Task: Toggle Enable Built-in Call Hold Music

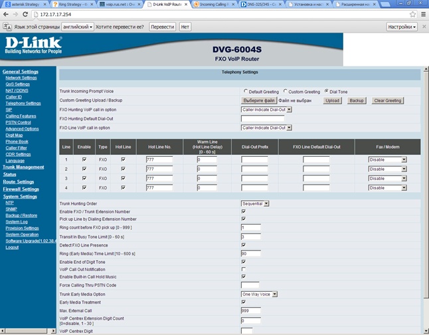Action: point(244,277)
